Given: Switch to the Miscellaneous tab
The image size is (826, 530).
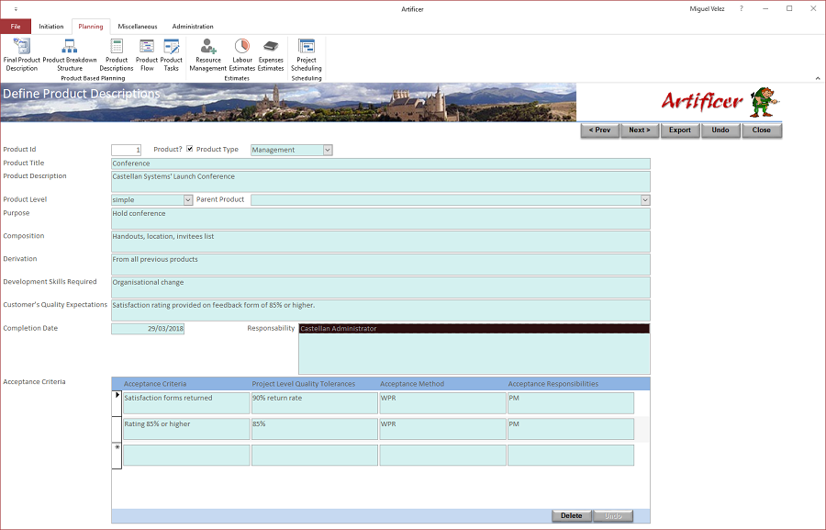Looking at the screenshot, I should click(x=138, y=27).
